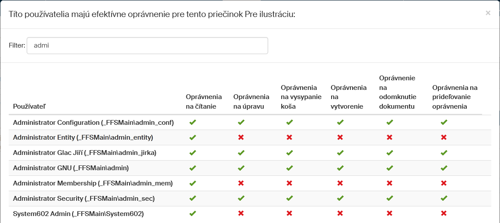Select the Administrator Glac Jiří user name
Screen dimensions: 500x223
point(84,153)
